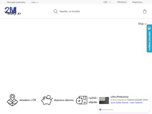Click the search magnifier icon
152x114 pixels.
(x=56, y=11)
